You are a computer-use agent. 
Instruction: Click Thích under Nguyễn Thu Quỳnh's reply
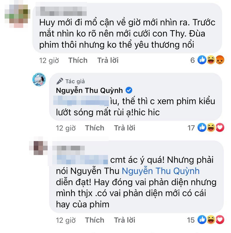(x=95, y=128)
